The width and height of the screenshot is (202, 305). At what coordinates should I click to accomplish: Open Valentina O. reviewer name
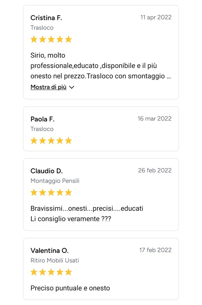[50, 250]
